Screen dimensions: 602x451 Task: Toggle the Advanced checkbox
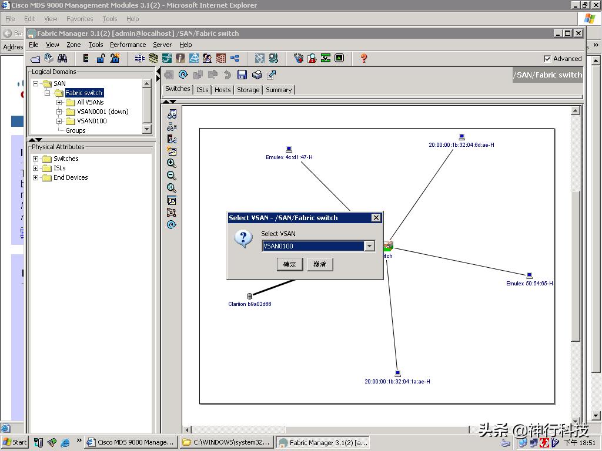pyautogui.click(x=547, y=59)
